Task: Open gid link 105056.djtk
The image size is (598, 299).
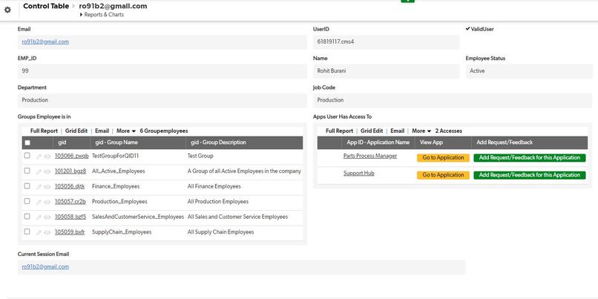Action: click(70, 186)
